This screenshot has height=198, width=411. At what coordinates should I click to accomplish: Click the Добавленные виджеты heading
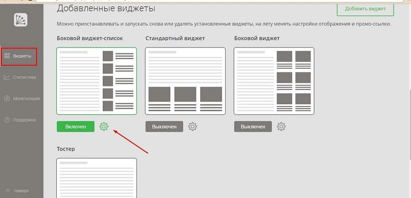coord(106,8)
